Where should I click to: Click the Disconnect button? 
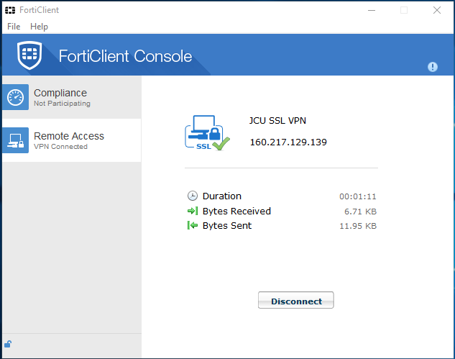[295, 300]
